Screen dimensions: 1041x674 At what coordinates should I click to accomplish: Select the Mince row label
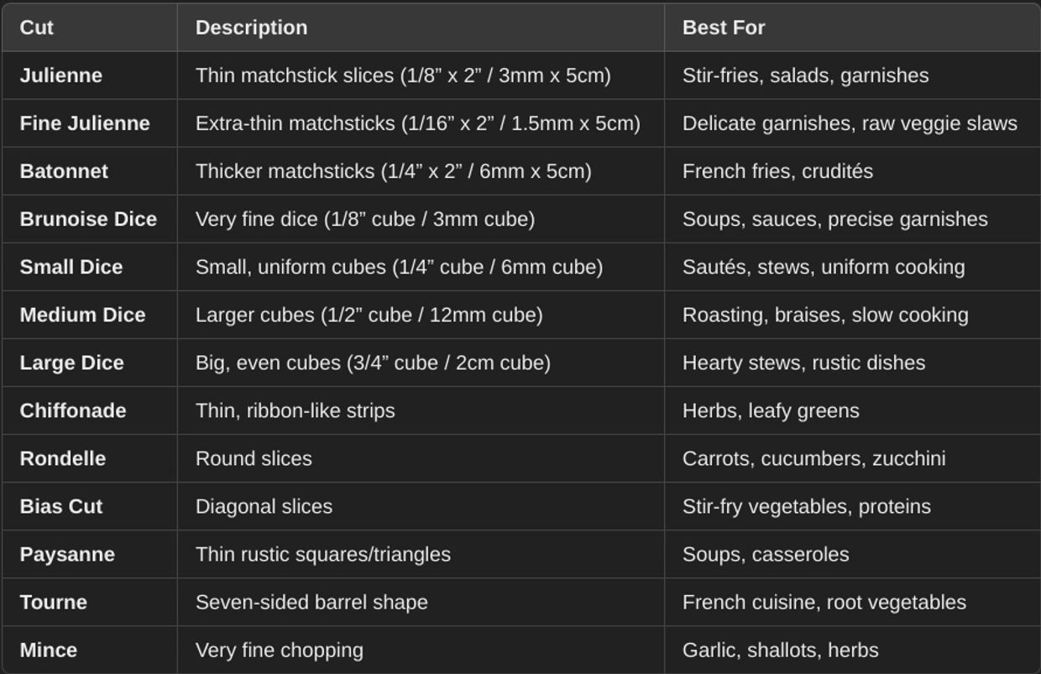(x=49, y=650)
